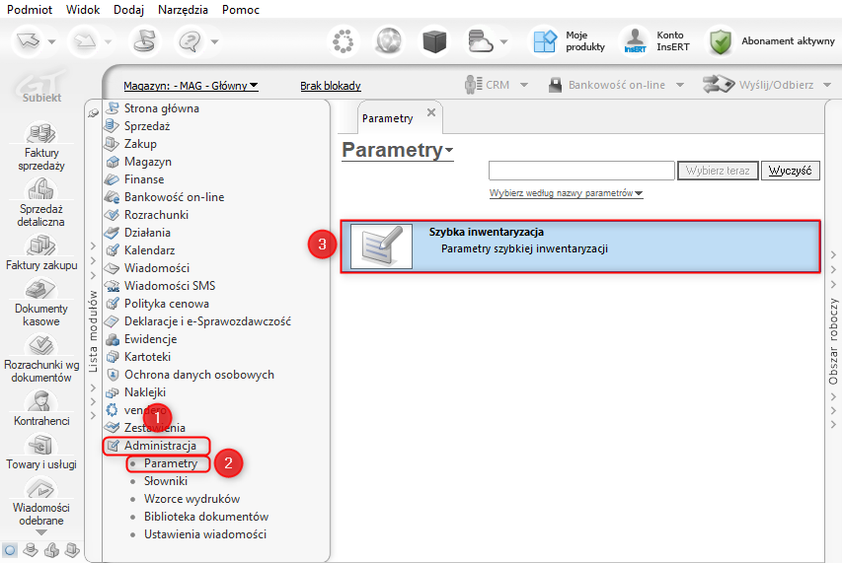
Task: Click the Abonament aktywny shield icon
Action: click(721, 41)
